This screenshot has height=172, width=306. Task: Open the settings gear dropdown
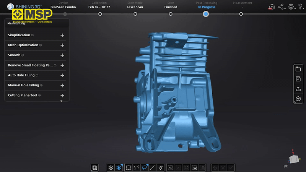[291, 6]
